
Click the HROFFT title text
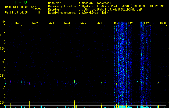pos(28,2)
